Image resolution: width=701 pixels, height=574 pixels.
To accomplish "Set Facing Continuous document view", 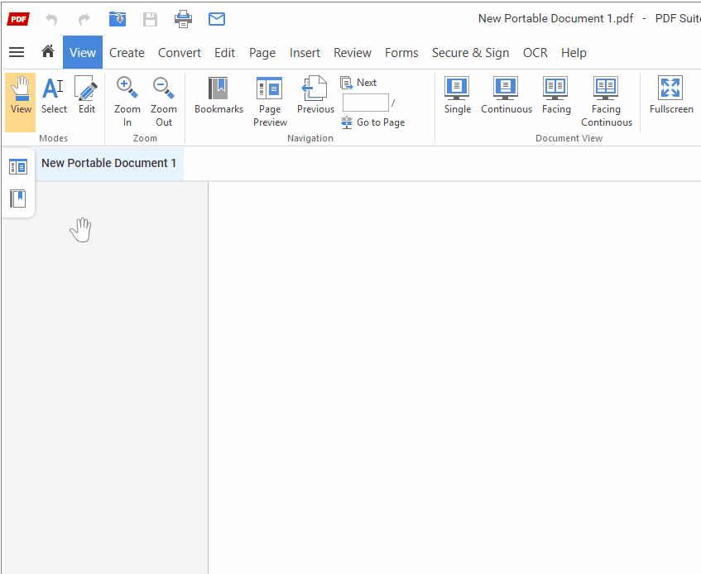I will tap(606, 102).
